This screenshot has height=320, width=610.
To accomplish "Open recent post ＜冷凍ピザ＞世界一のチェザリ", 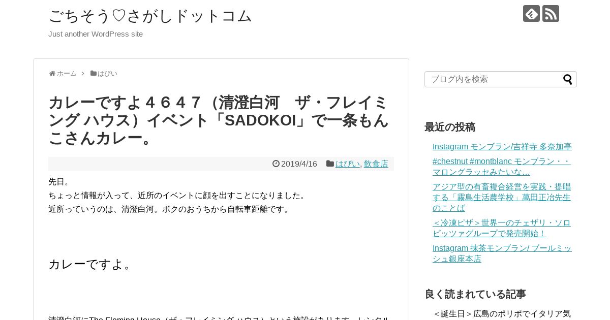I will point(502,228).
